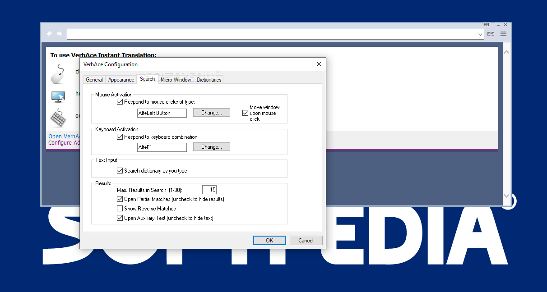Click 'To use VerbAce Instant Translation:' heading

pyautogui.click(x=103, y=55)
